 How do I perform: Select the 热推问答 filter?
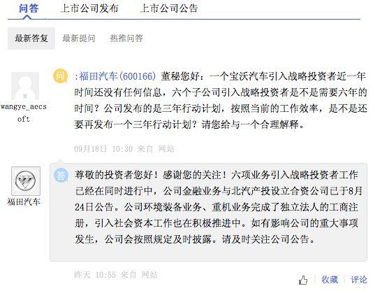(126, 38)
